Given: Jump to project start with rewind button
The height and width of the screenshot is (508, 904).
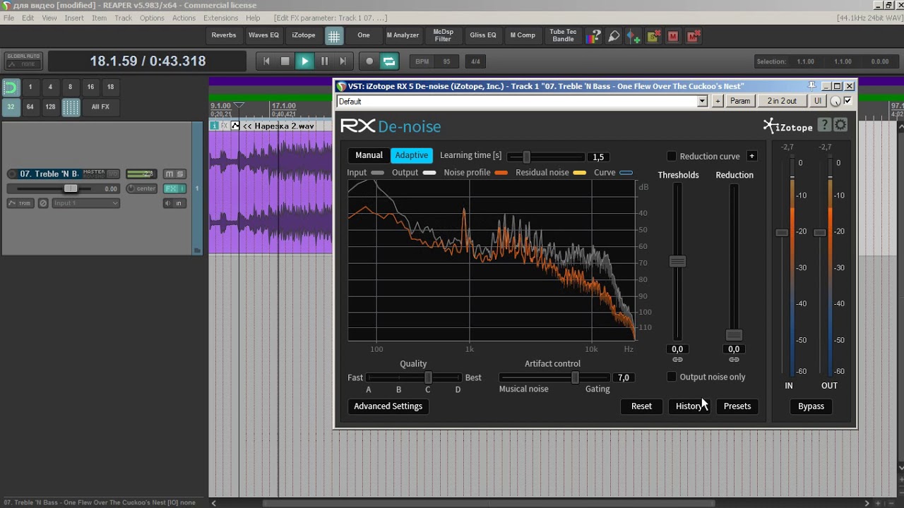Looking at the screenshot, I should (x=266, y=61).
